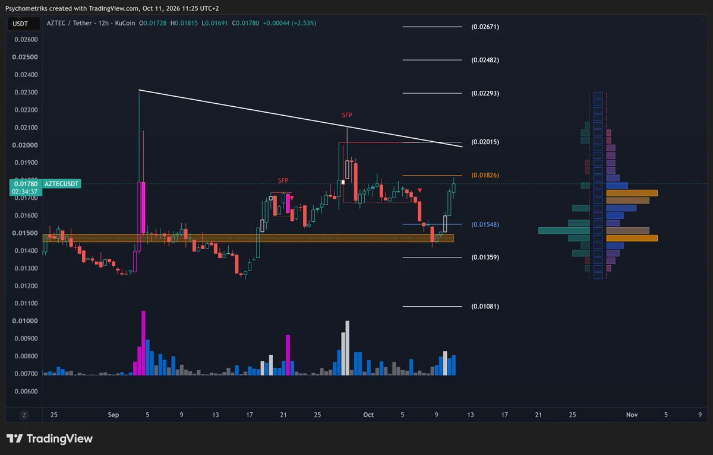Select the orange horizontal support zone rectangle
The image size is (713, 455).
pos(248,238)
